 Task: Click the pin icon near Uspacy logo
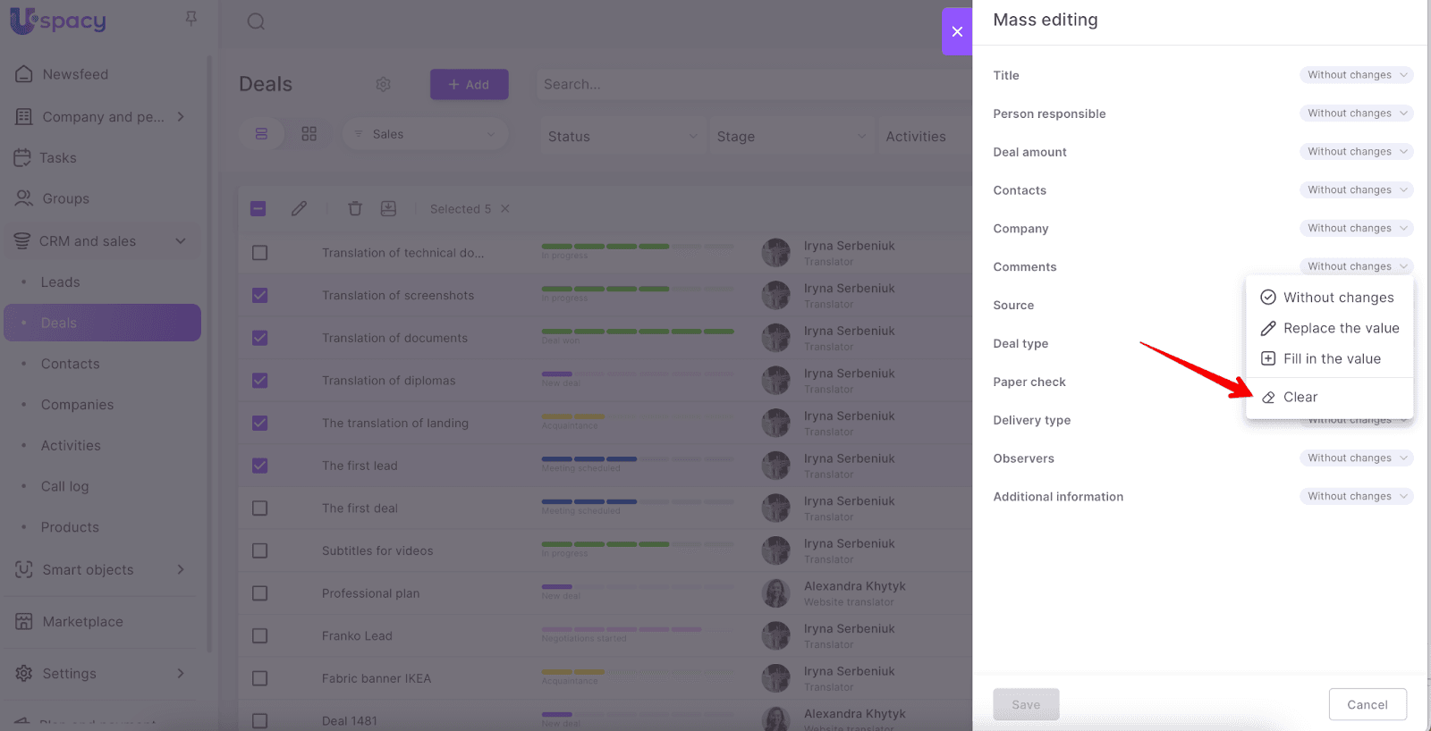point(191,19)
